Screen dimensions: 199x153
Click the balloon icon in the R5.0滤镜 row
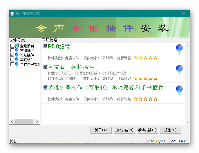tap(179, 49)
